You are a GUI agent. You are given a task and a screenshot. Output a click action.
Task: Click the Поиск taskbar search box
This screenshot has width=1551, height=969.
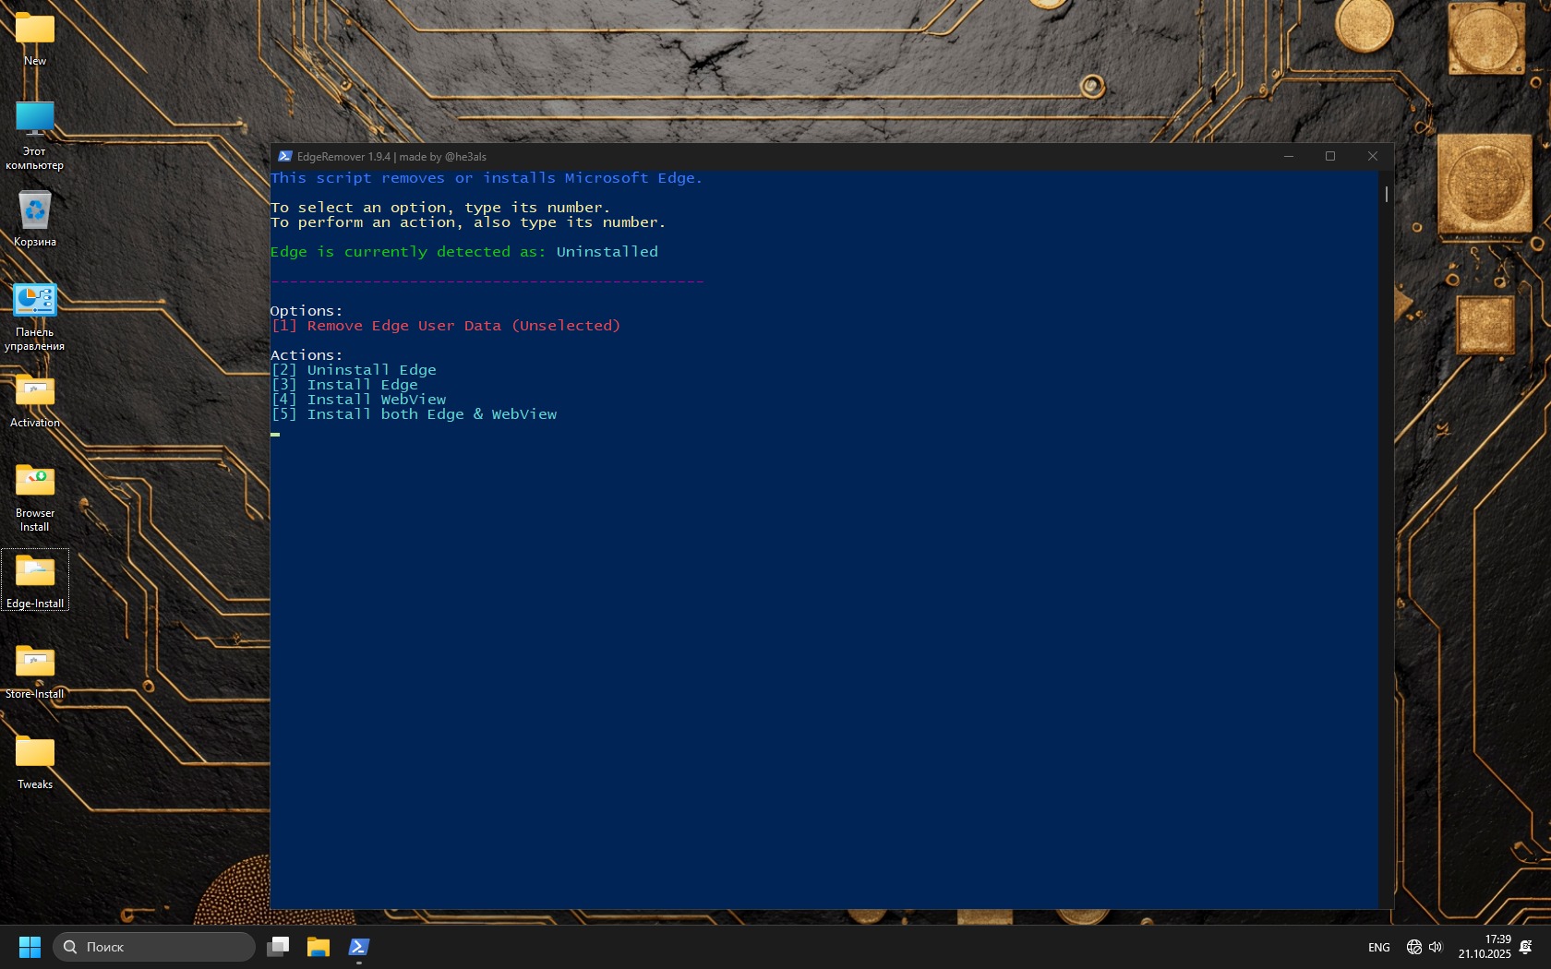(x=154, y=947)
